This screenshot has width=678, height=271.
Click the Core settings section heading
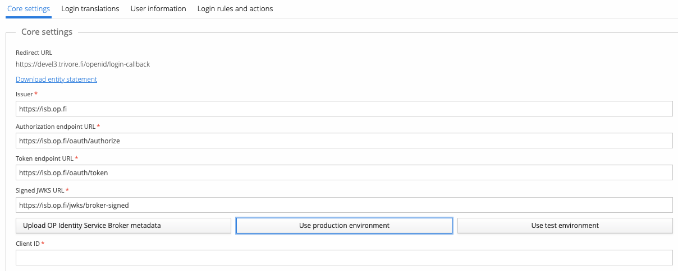tap(47, 32)
